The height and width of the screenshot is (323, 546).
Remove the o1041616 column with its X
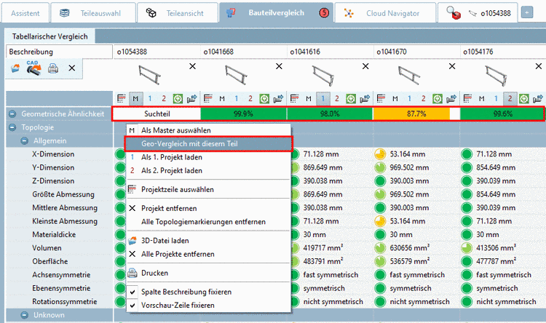click(x=365, y=66)
